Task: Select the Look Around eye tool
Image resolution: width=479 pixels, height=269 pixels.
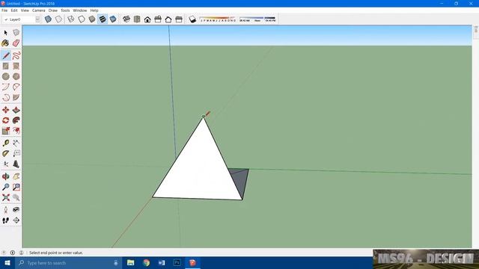Action: tap(16, 209)
